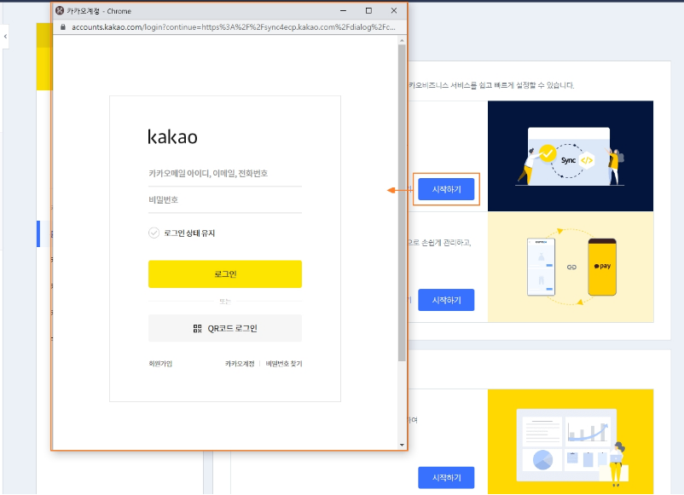This screenshot has width=684, height=495.
Task: Select the Sync illustration image
Action: tap(571, 156)
